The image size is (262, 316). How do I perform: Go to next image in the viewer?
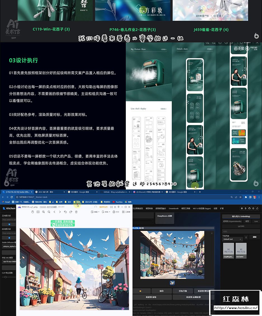point(60,212)
